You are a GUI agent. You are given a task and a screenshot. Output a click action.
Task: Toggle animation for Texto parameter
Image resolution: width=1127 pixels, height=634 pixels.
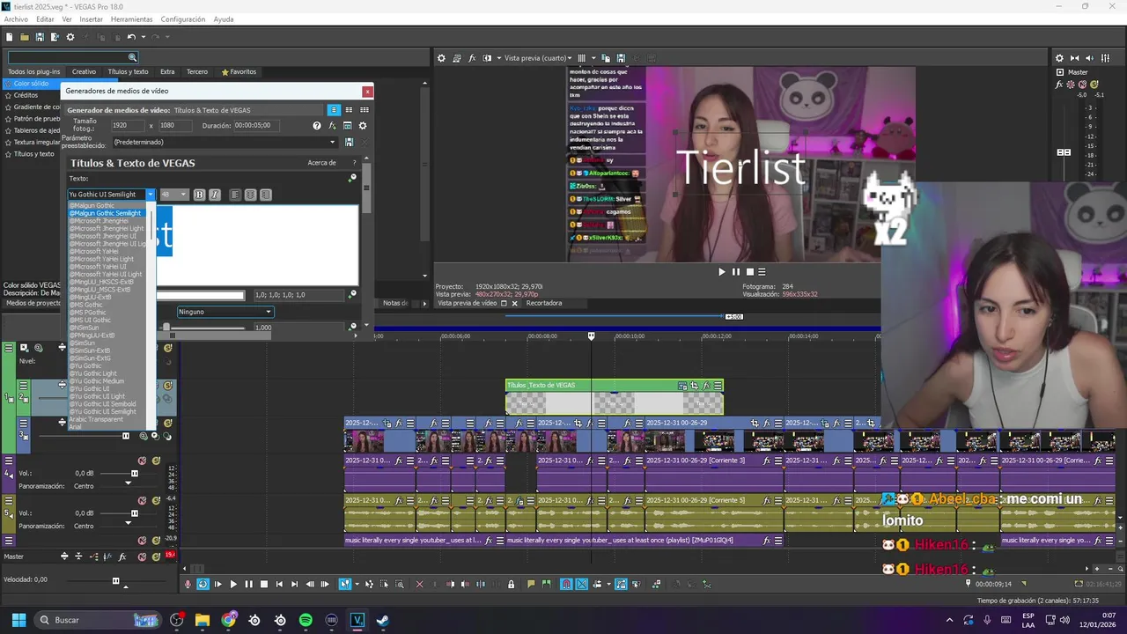tap(353, 178)
